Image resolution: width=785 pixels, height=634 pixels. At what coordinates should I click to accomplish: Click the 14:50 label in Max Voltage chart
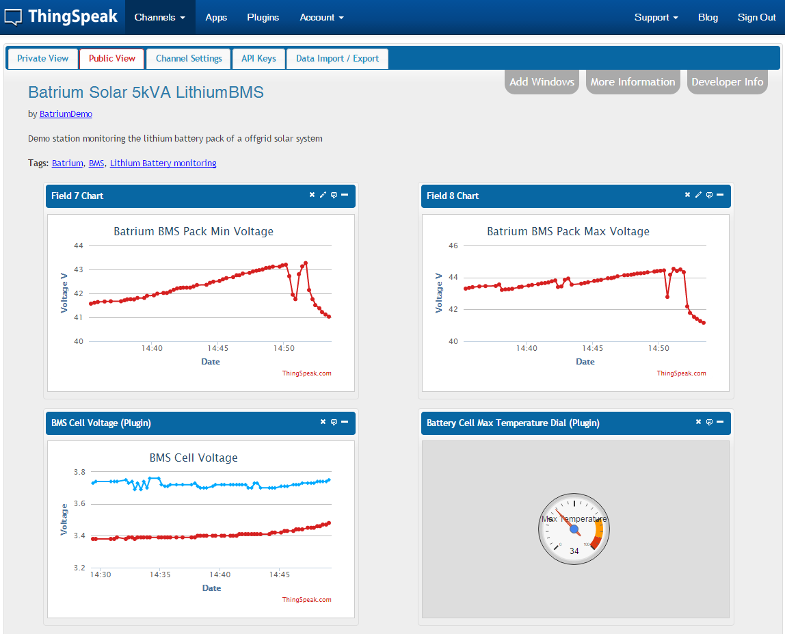pos(658,348)
